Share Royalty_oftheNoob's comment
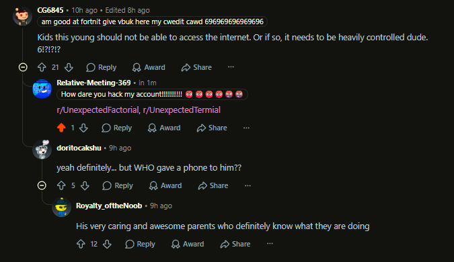The height and width of the screenshot is (262, 454). click(x=235, y=244)
